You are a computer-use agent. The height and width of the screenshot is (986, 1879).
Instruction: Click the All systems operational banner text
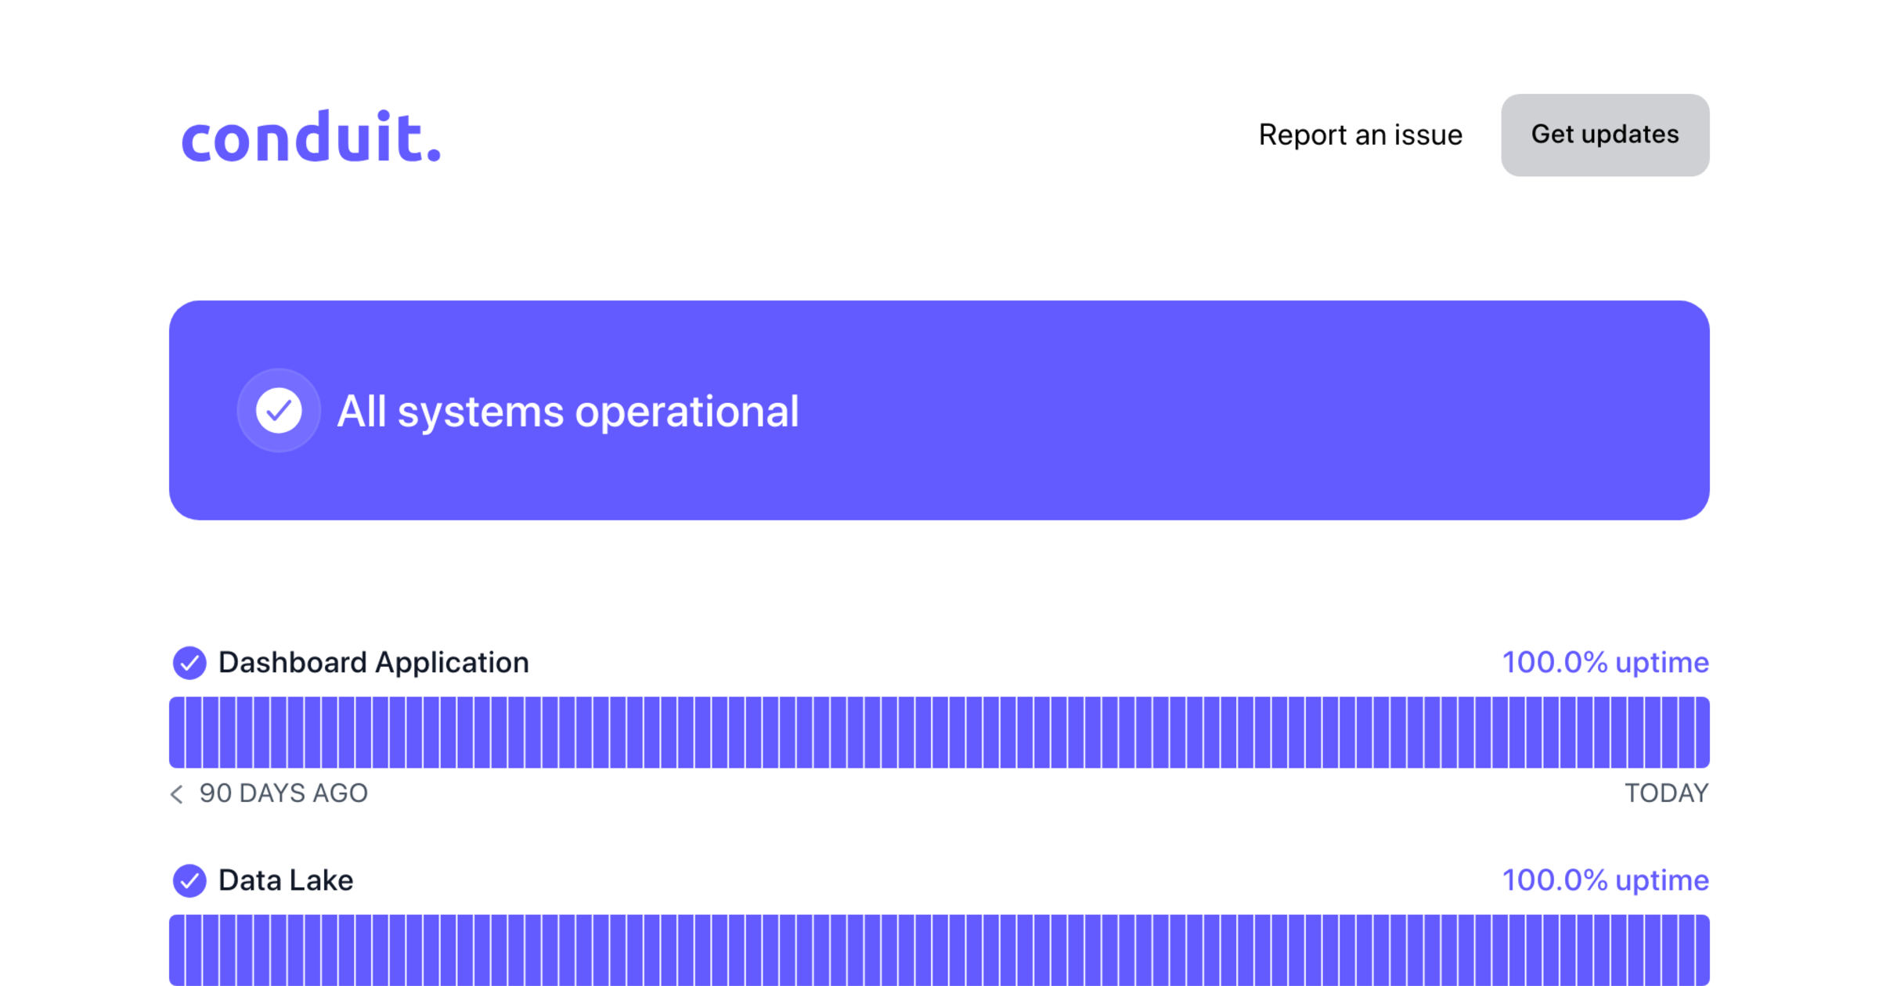tap(568, 411)
